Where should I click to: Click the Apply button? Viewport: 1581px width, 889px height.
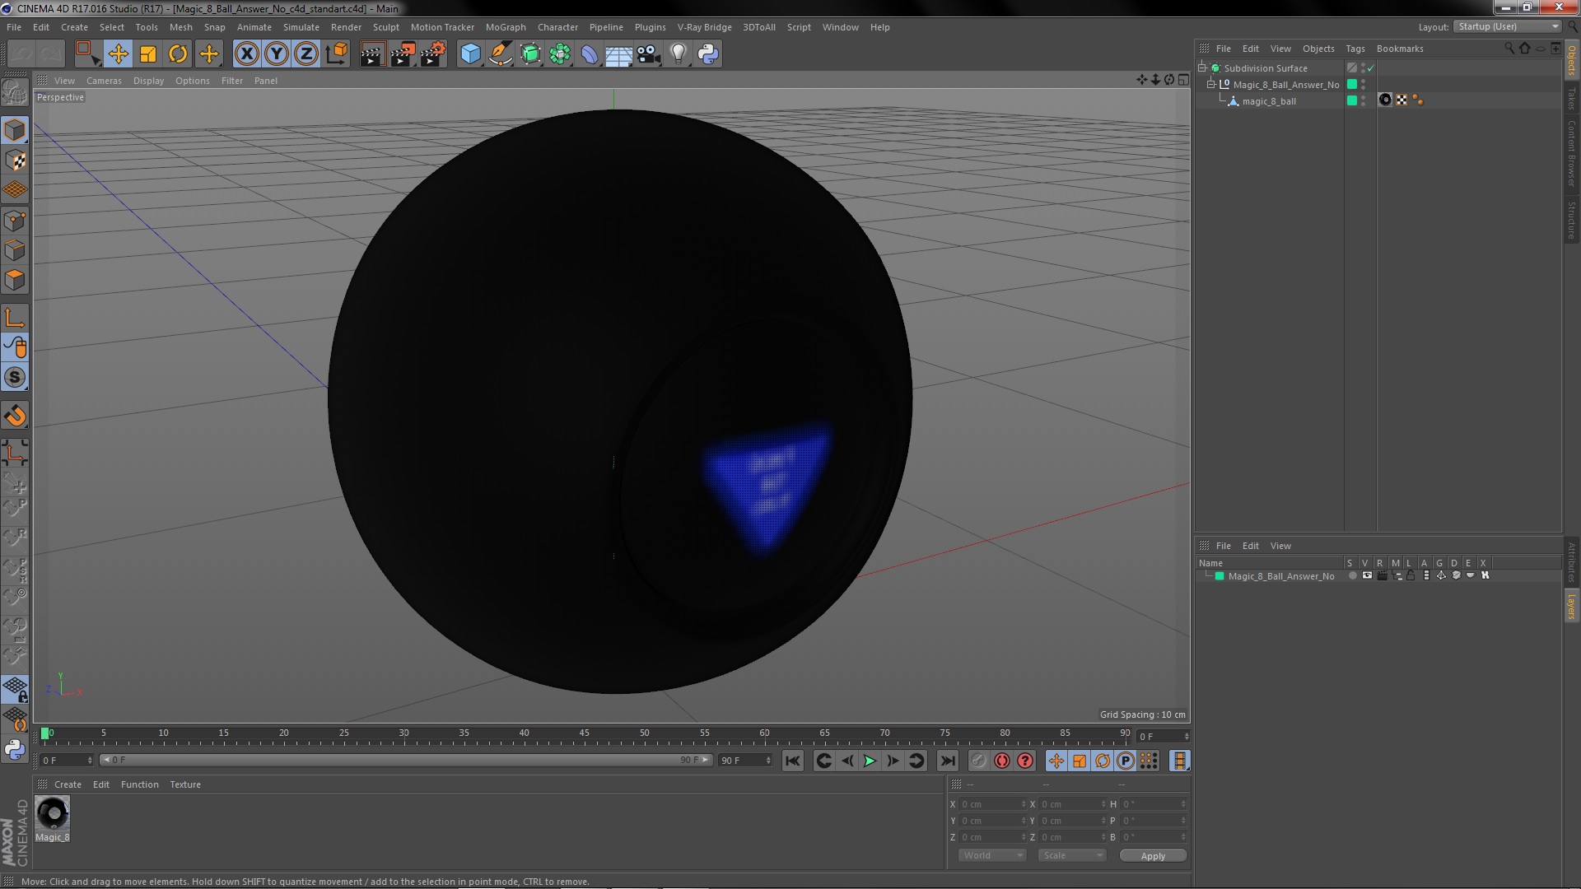(x=1153, y=856)
